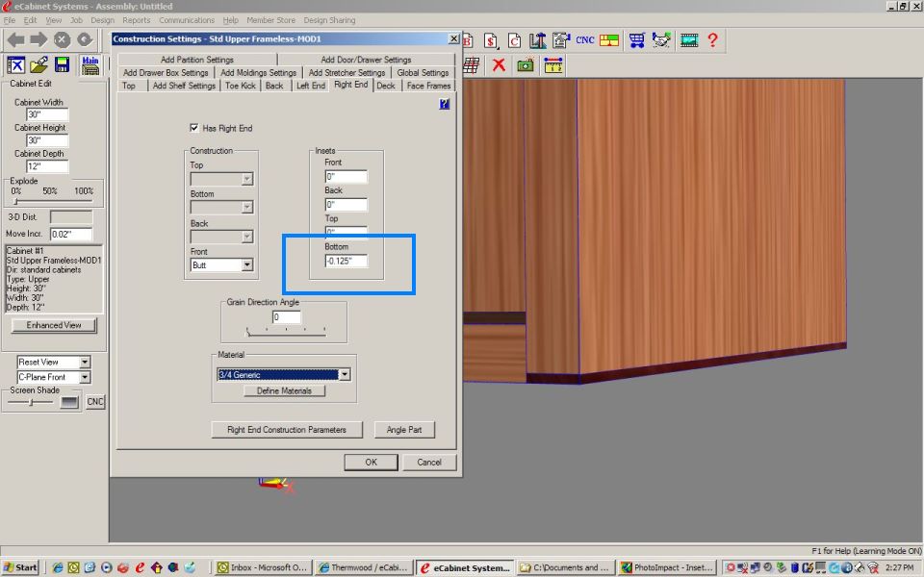Click the green camera snapshot icon
The image size is (924, 577).
click(526, 64)
